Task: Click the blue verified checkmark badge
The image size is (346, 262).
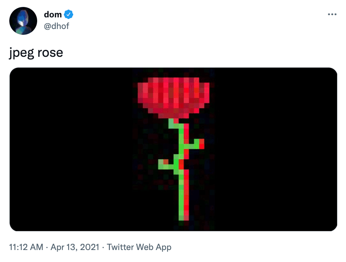Action: click(69, 15)
